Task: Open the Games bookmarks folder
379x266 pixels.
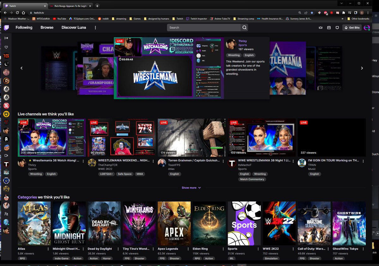Action: [135, 19]
